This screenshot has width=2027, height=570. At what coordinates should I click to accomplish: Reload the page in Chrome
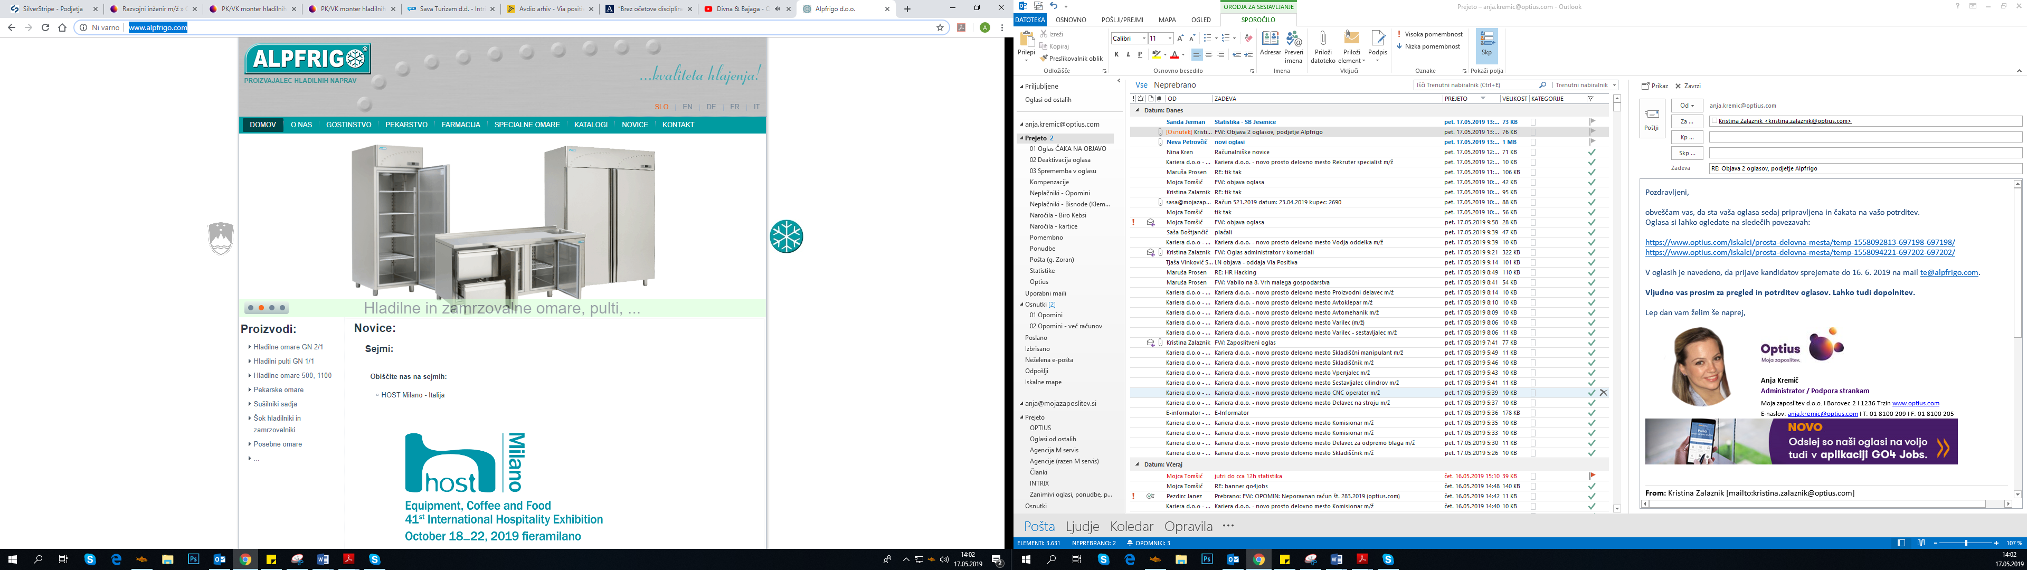[45, 27]
